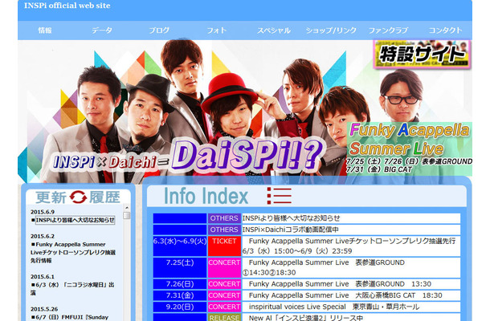Click the update history scrollbar thumb

pos(127,215)
